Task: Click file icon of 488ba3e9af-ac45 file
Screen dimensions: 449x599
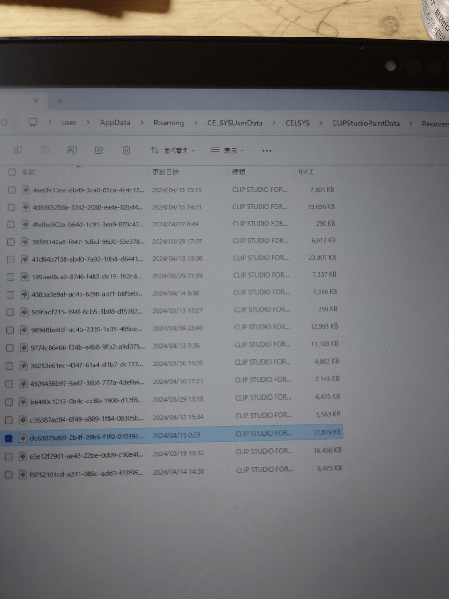Action: [24, 294]
